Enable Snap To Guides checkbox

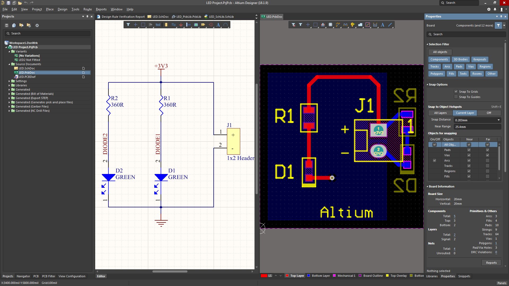456,97
